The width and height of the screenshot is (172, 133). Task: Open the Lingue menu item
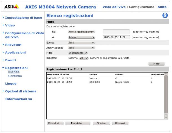[11, 84]
